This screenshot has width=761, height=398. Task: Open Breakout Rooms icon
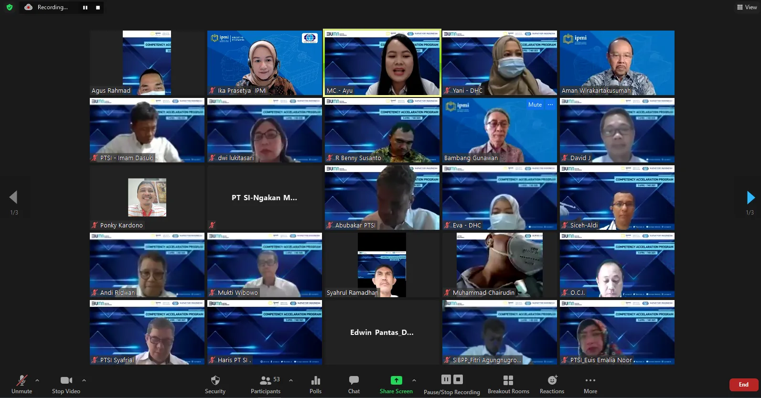(x=508, y=380)
